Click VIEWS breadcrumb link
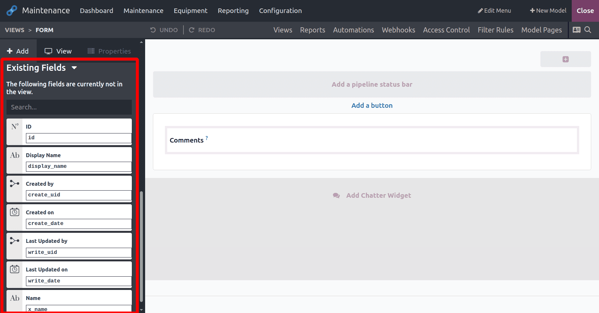599x313 pixels. tap(15, 30)
